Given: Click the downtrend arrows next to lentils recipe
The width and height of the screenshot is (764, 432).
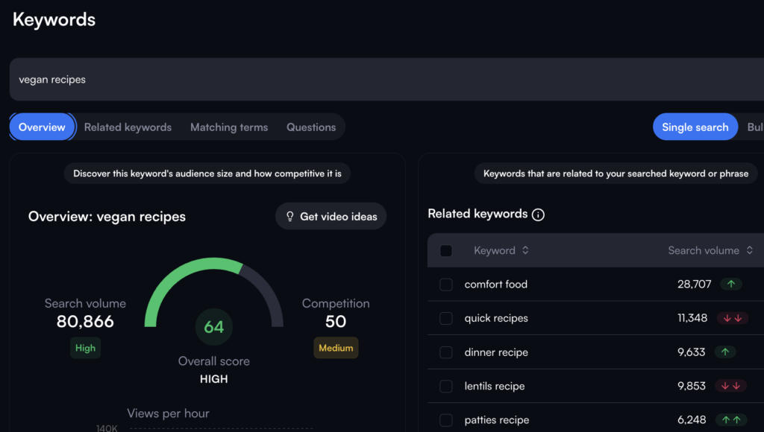Looking at the screenshot, I should point(731,386).
